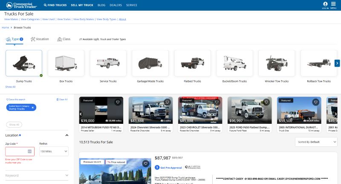Open Blog in top navigation
Image resolution: width=341 pixels, height=184 pixels.
click(101, 5)
